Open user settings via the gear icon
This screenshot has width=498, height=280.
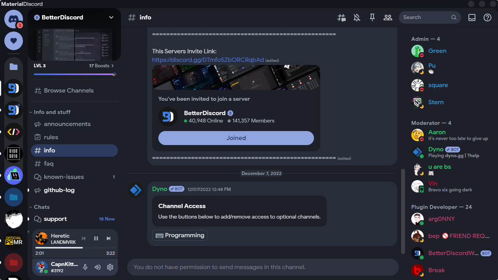click(x=110, y=267)
